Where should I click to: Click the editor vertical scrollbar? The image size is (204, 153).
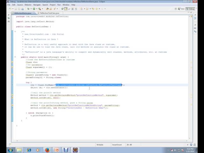[189, 77]
